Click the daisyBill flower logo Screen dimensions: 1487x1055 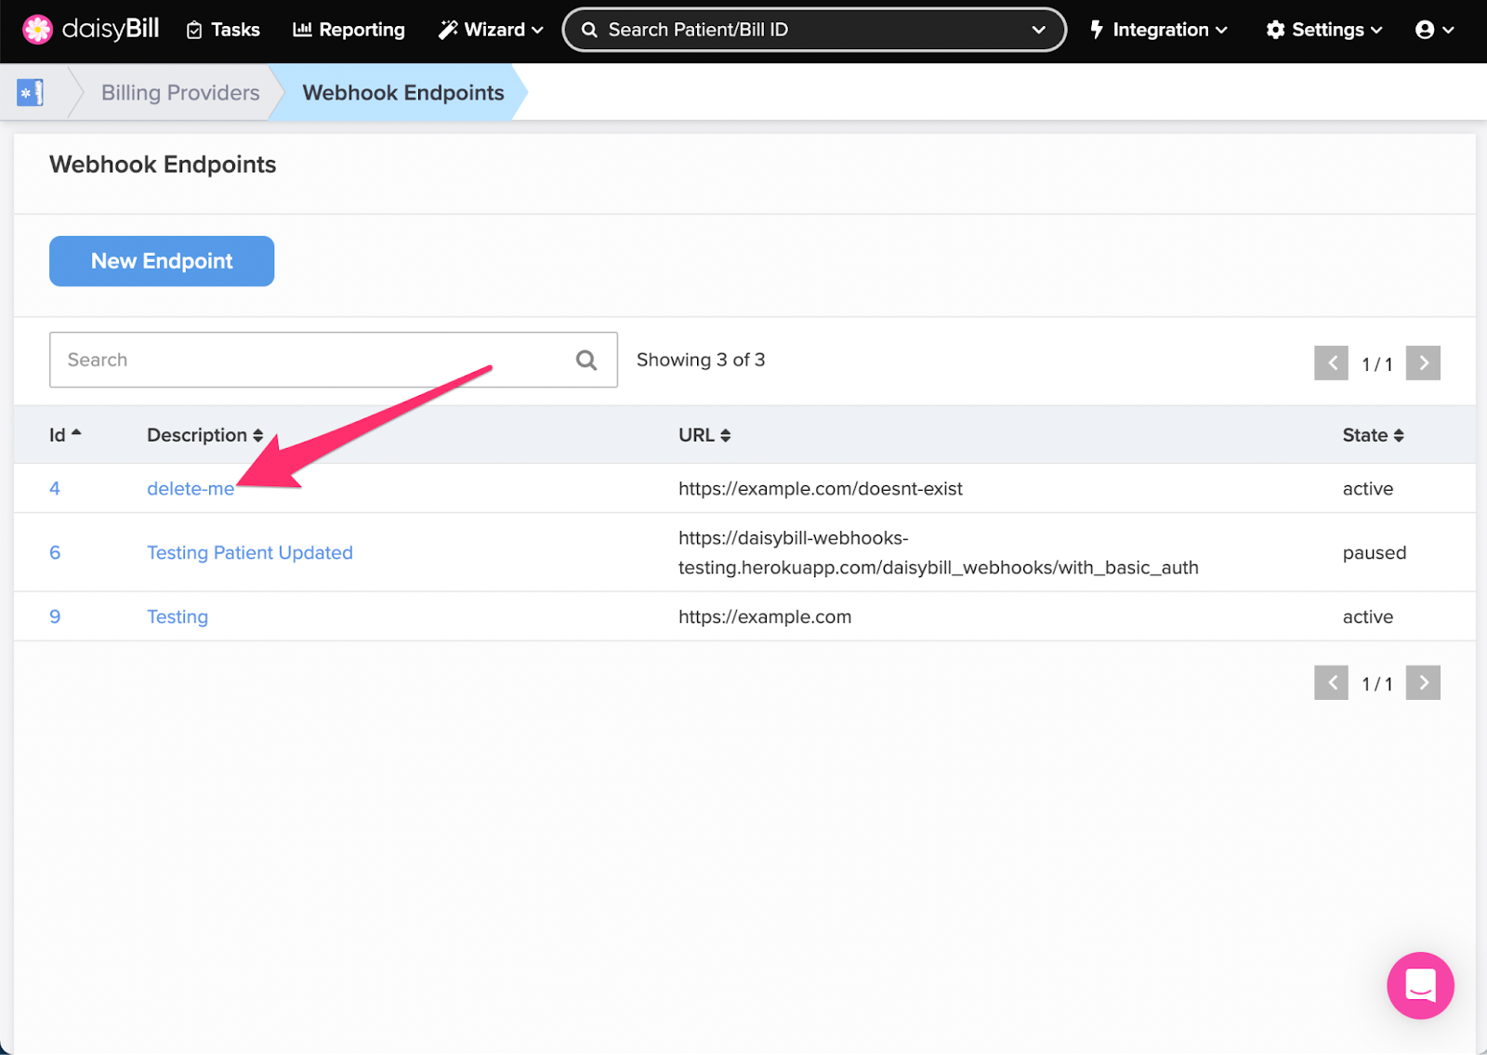point(37,29)
